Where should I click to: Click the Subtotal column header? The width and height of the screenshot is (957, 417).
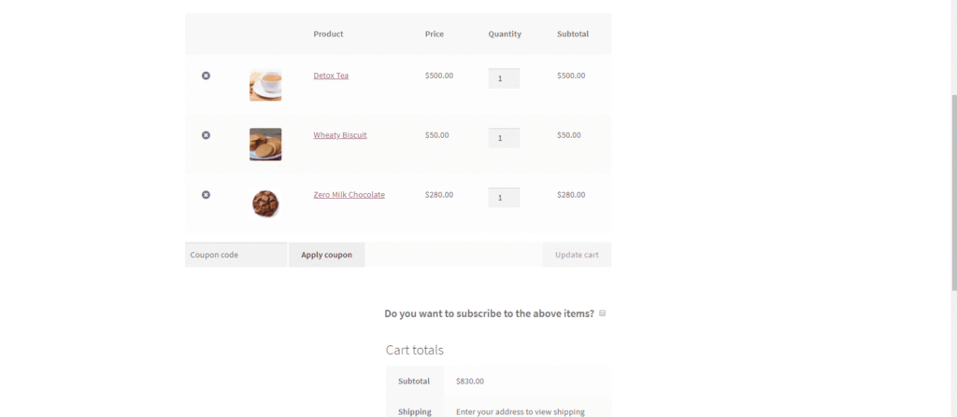click(573, 35)
